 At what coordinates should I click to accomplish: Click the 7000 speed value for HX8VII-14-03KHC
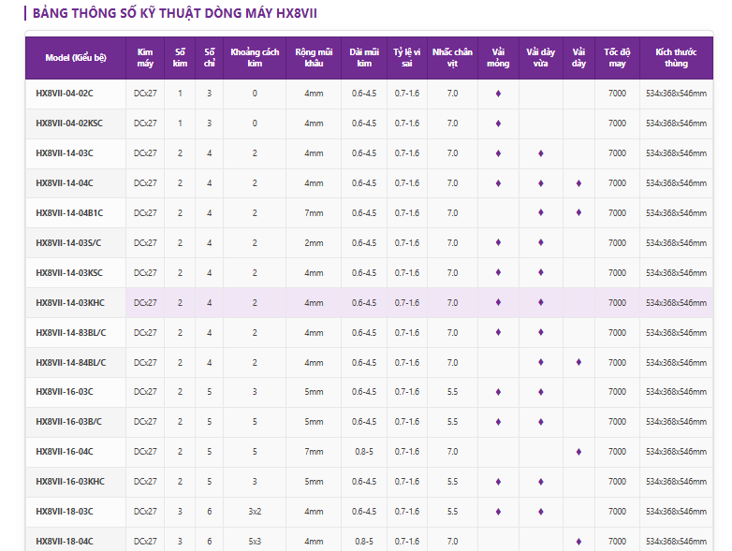617,303
